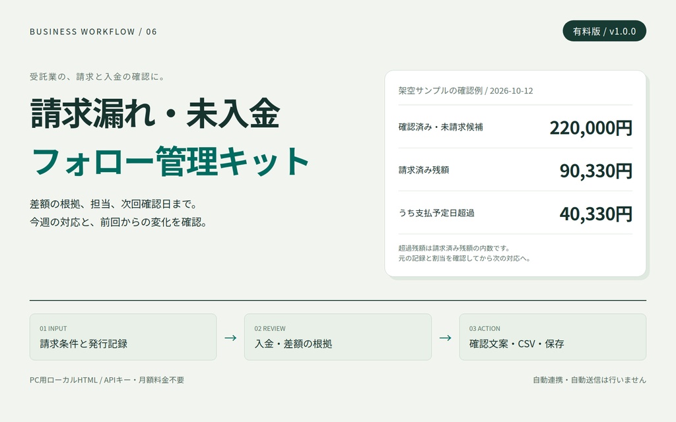
Task: Click the footer PC用ローカルHTML / APIキー・月額料金不要
Action: pos(107,380)
